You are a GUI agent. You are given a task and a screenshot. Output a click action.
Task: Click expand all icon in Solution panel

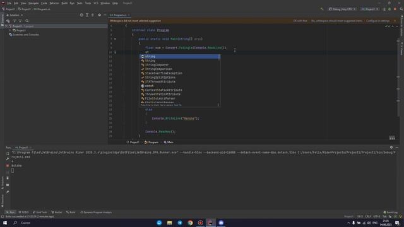[x=87, y=15]
